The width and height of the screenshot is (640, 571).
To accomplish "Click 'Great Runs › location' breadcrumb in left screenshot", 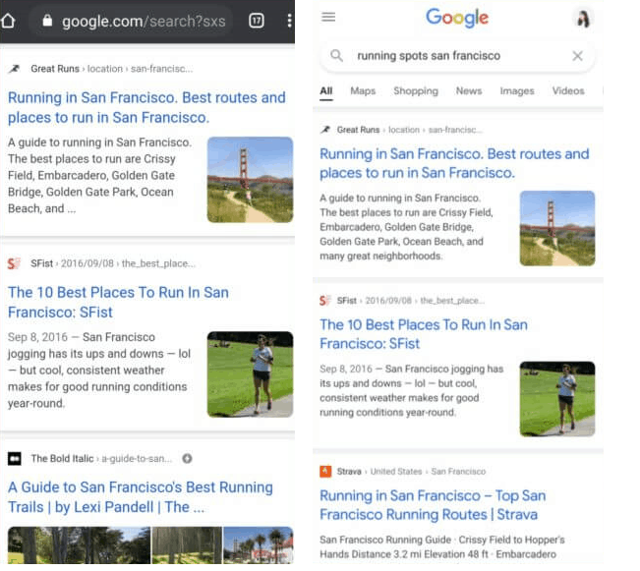I will pyautogui.click(x=111, y=69).
